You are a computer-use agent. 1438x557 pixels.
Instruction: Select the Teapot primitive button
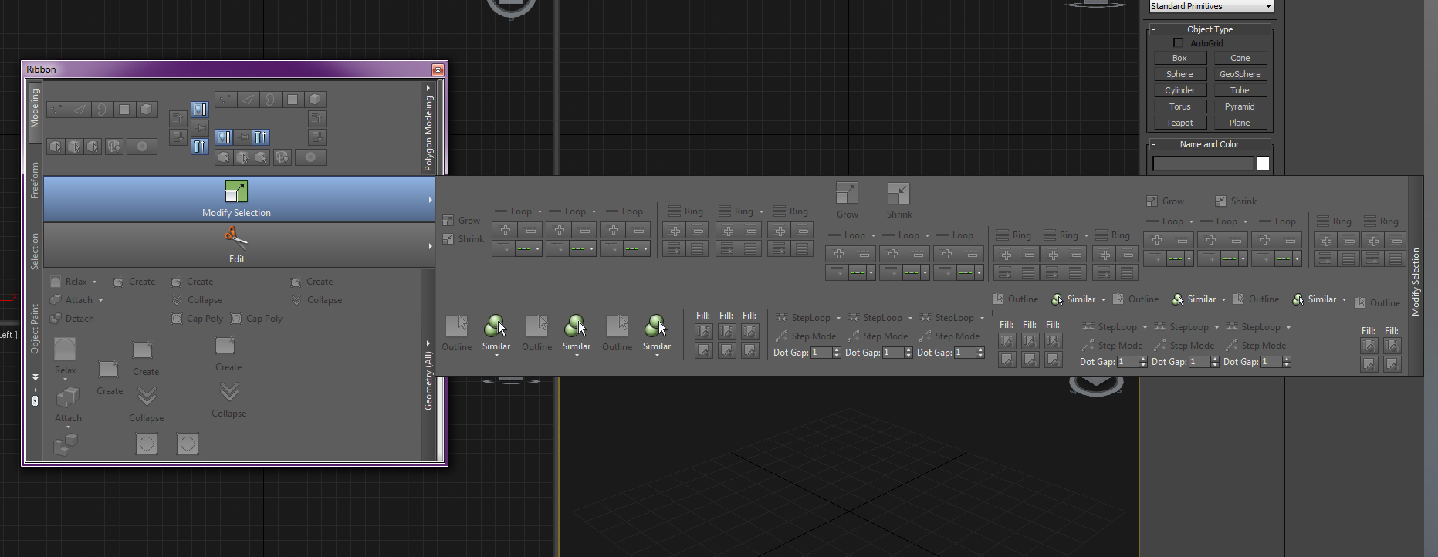(x=1179, y=123)
